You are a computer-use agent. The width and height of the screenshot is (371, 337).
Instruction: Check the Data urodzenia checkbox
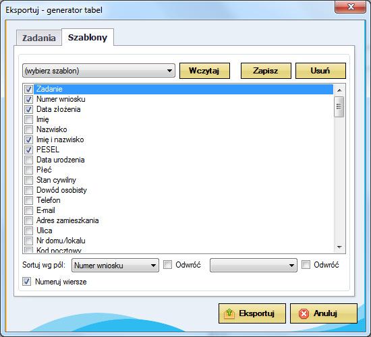(28, 160)
